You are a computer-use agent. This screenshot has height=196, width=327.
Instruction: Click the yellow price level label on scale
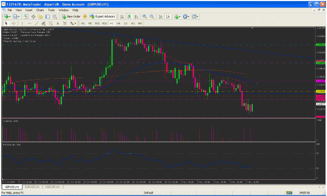(321, 91)
